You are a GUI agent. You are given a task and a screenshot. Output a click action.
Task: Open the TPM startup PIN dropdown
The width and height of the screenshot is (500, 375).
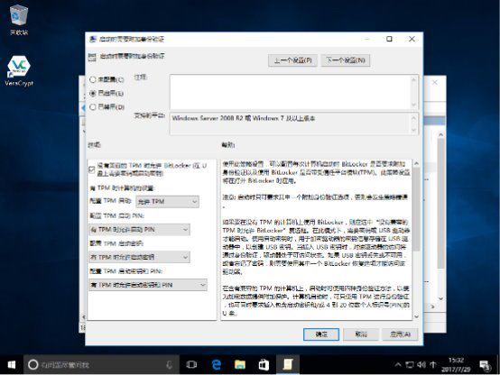click(139, 229)
